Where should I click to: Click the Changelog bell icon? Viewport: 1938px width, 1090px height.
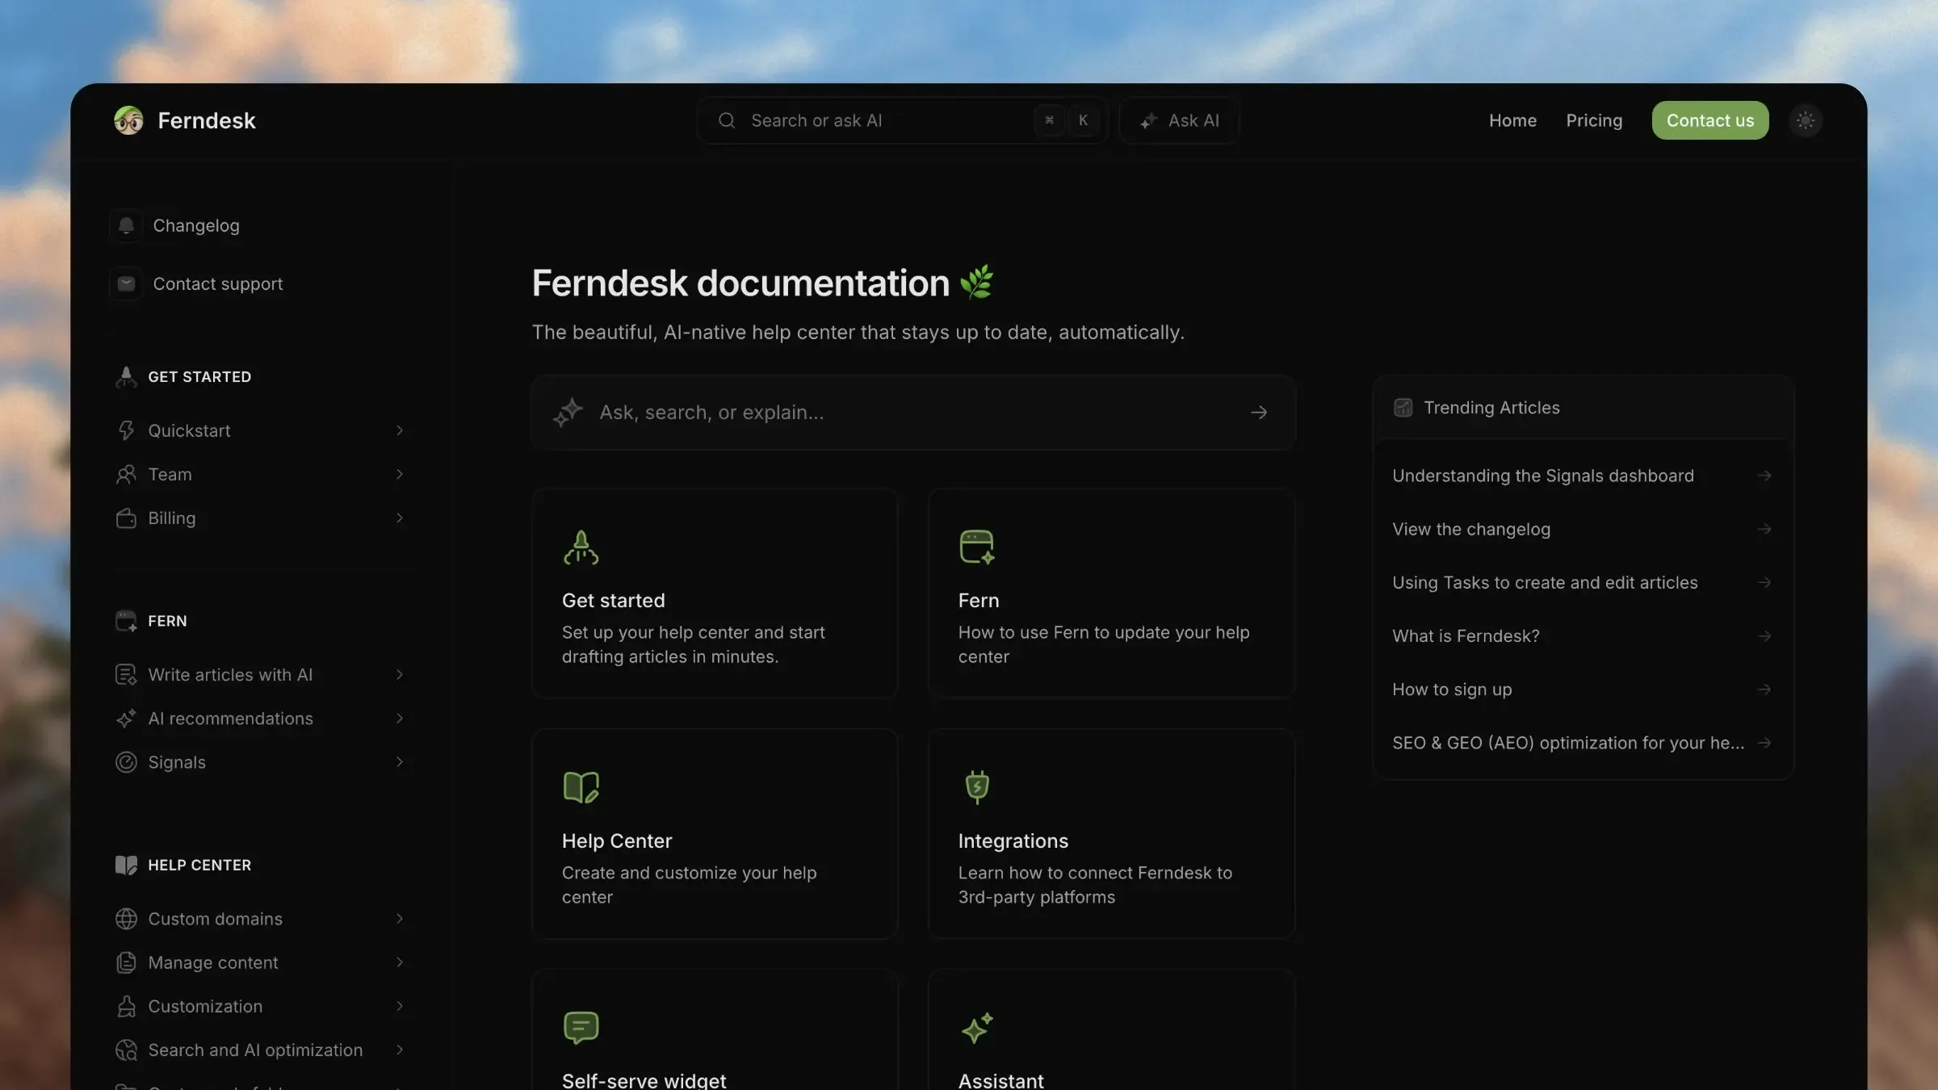tap(126, 225)
